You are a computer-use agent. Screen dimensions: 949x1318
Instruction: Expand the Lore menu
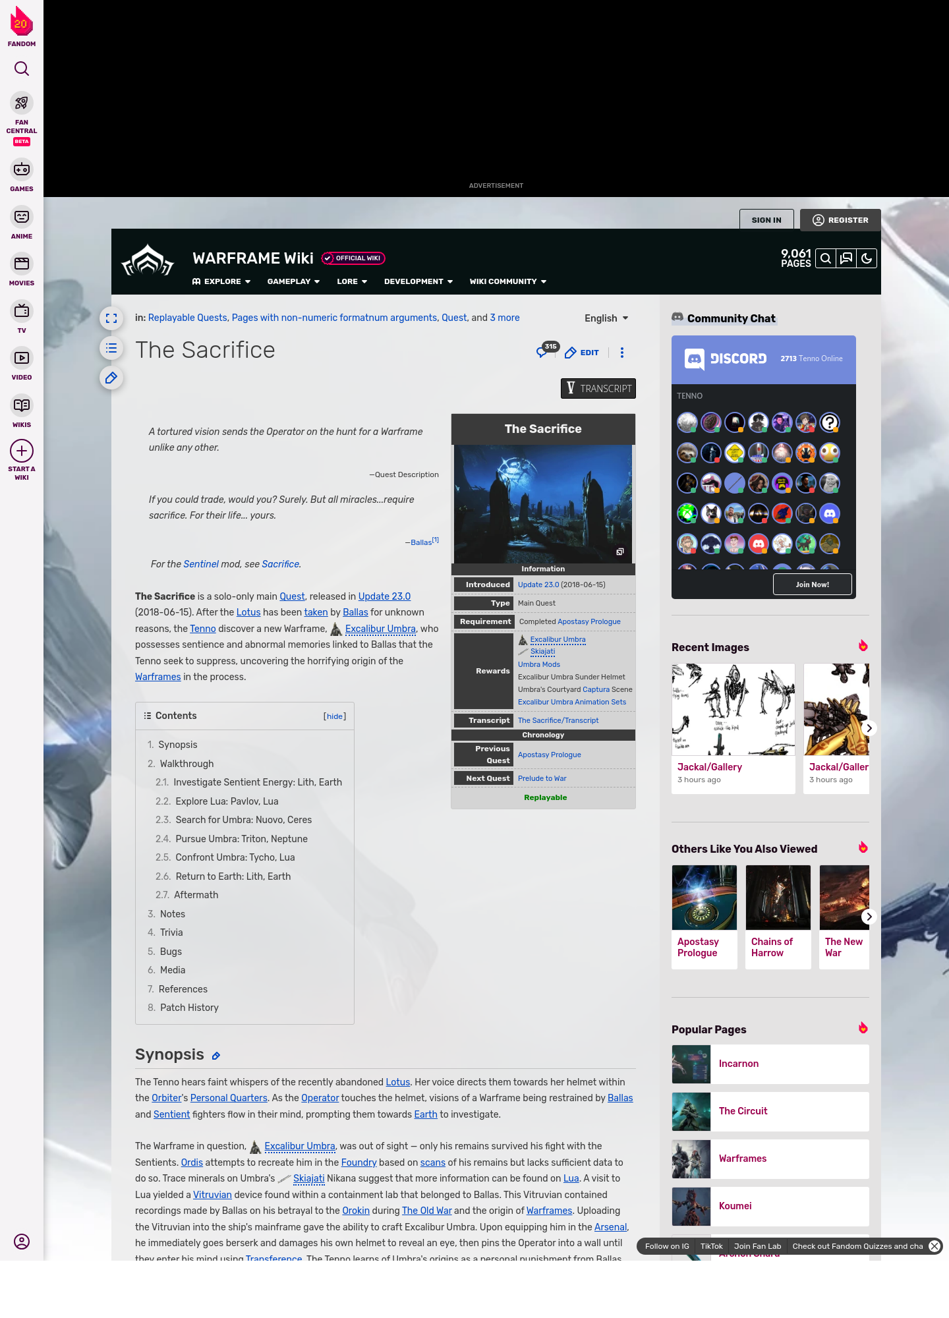pyautogui.click(x=352, y=281)
